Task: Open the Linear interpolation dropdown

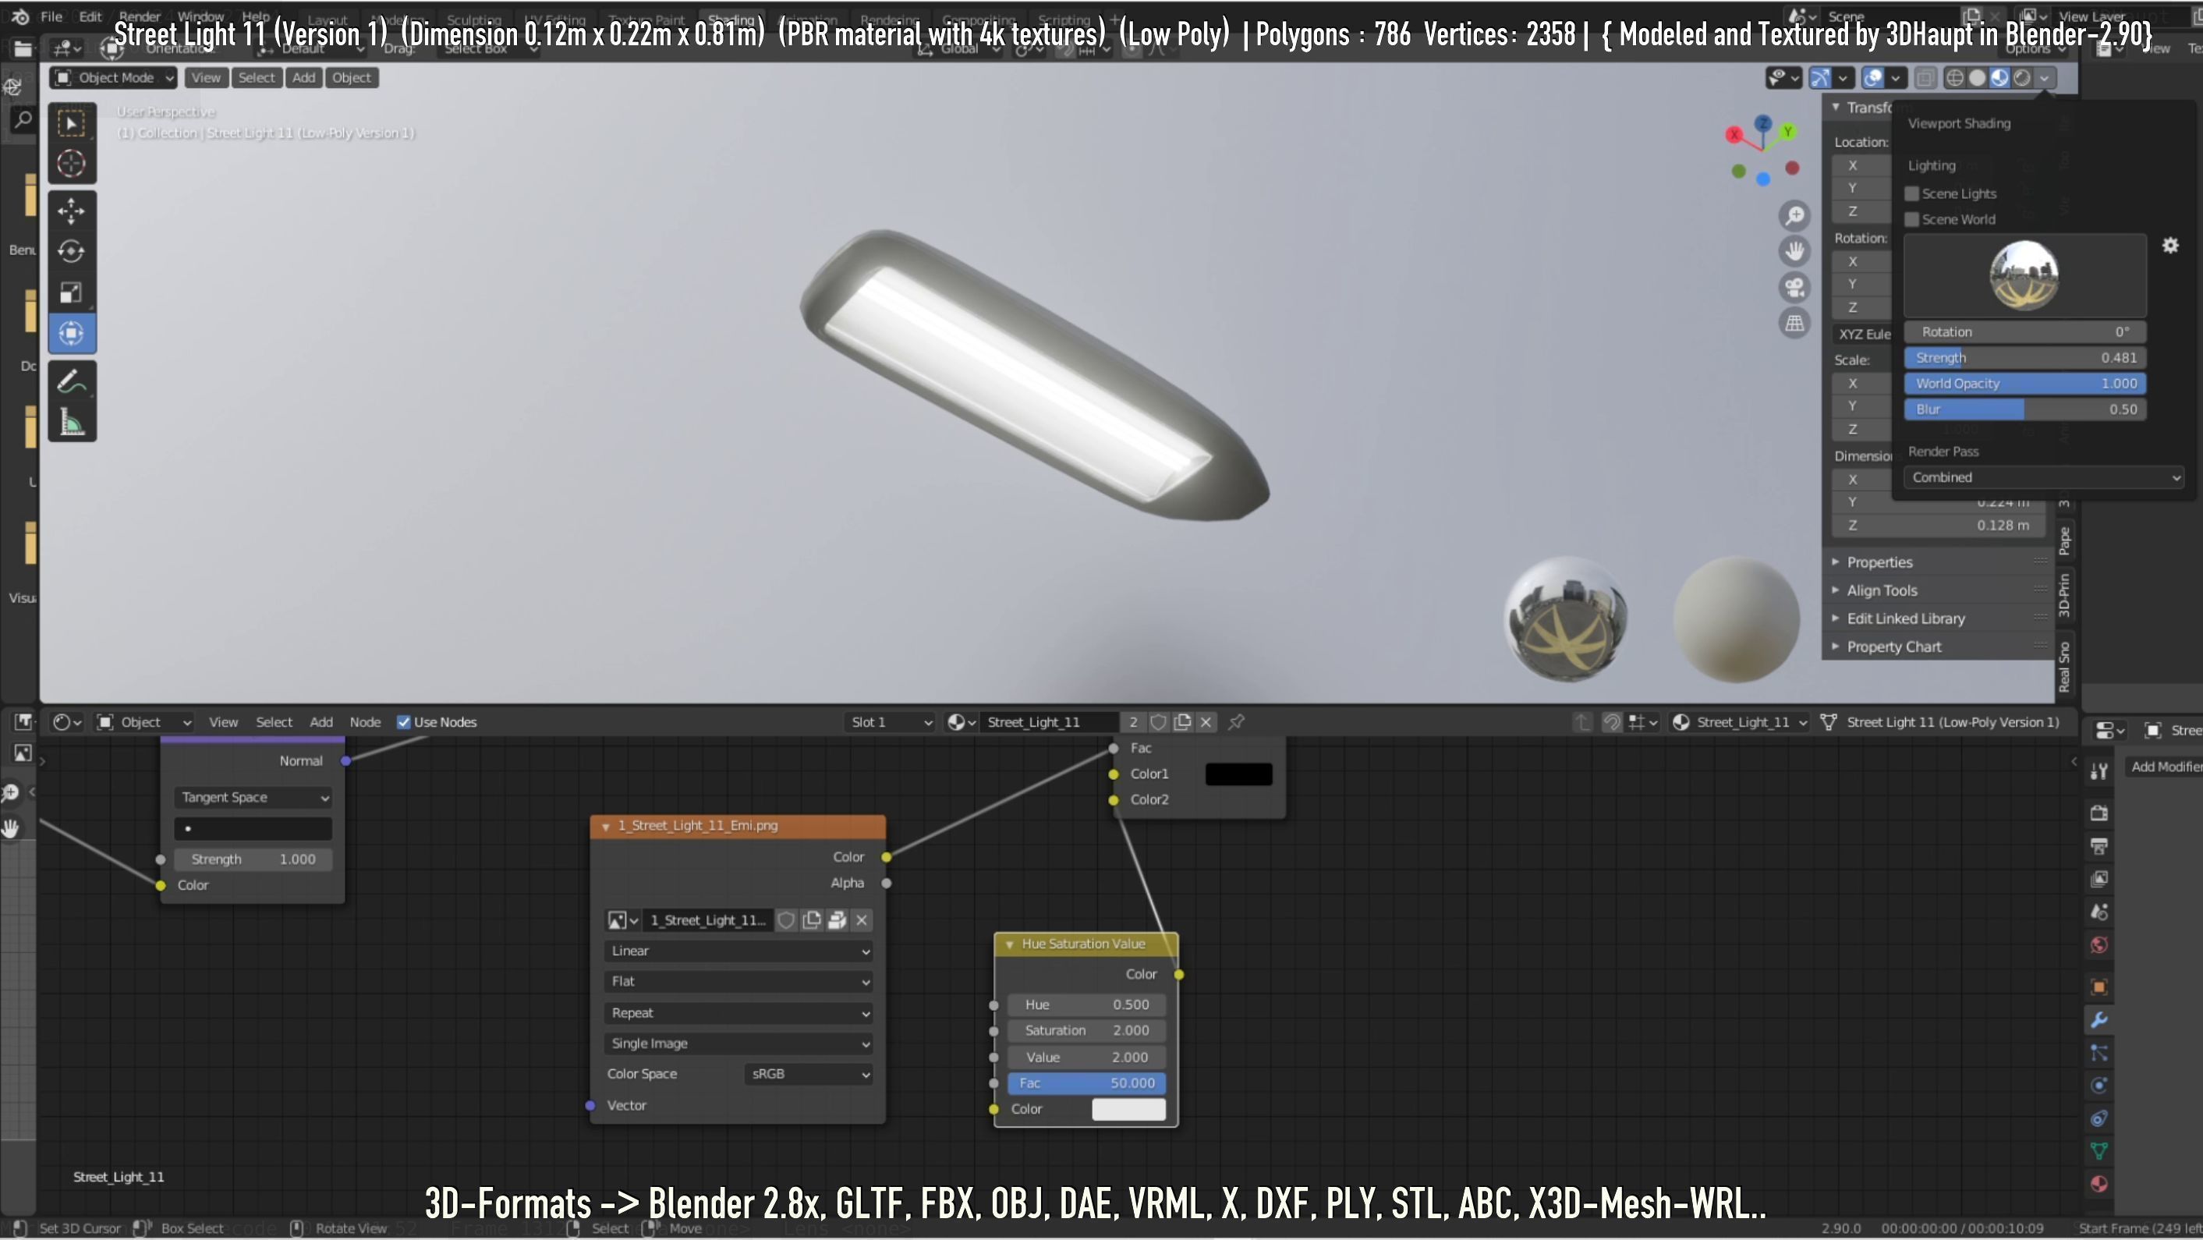Action: [738, 951]
